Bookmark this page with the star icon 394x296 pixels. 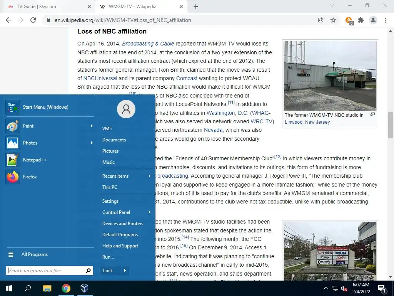(x=333, y=20)
